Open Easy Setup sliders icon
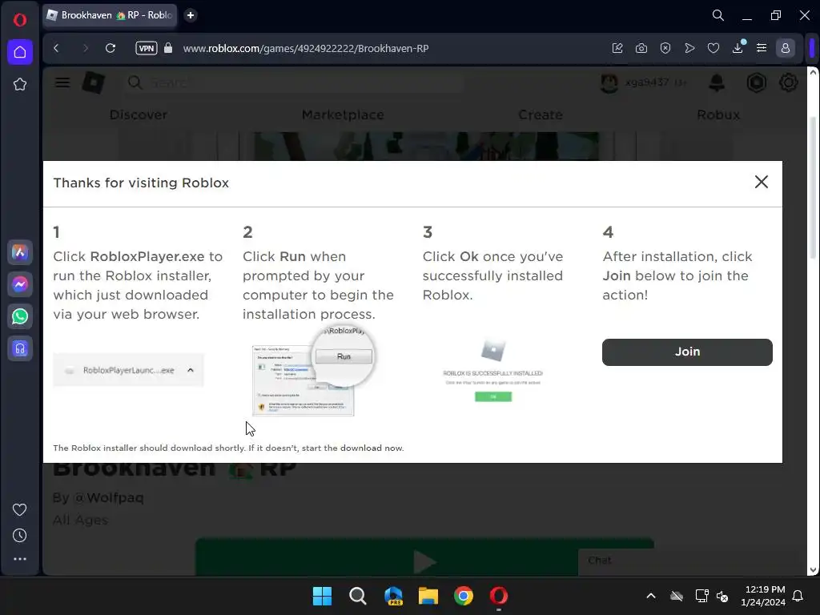The width and height of the screenshot is (820, 615). pos(762,48)
